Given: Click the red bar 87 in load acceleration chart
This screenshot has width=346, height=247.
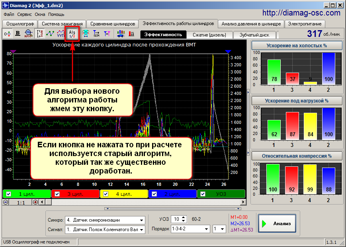Looking at the screenshot, I should 292,126.
